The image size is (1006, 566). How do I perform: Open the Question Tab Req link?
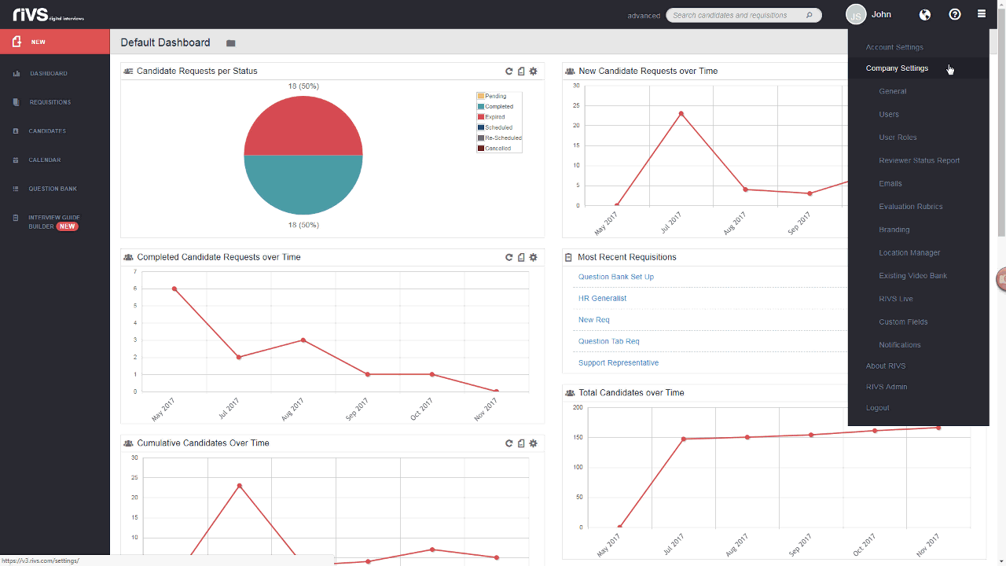click(609, 341)
